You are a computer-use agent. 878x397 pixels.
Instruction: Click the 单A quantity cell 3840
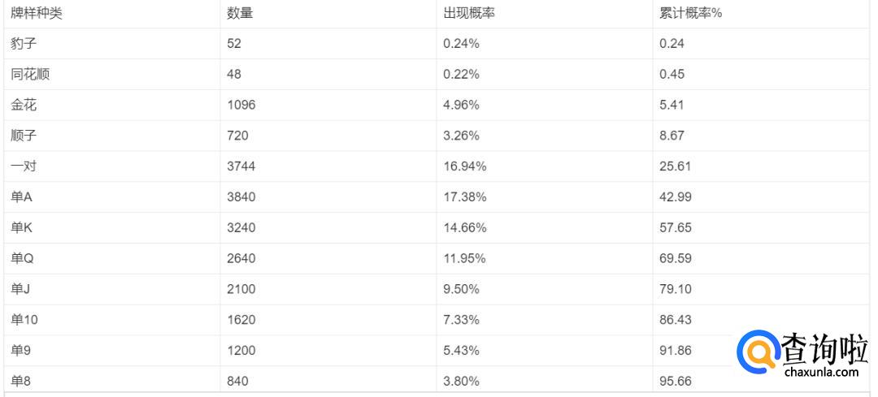point(241,196)
